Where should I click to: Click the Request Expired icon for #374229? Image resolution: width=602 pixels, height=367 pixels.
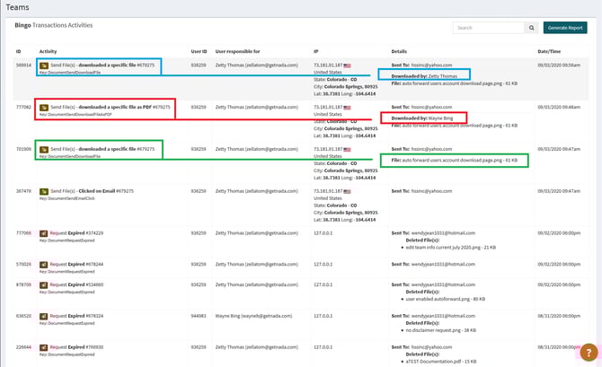[43, 232]
